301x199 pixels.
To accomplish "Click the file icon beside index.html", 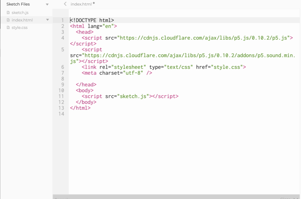I will [8, 20].
